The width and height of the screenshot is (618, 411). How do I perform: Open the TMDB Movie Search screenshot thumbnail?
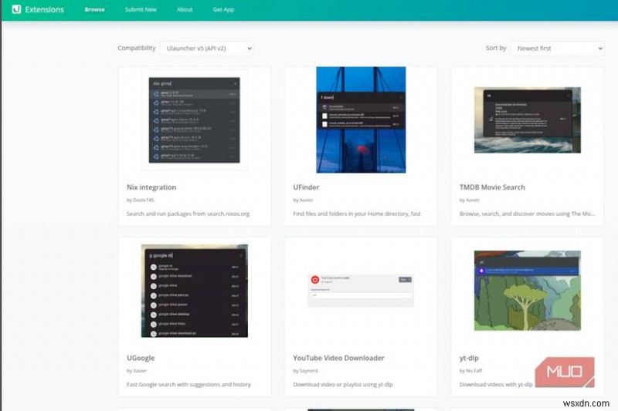click(x=528, y=120)
